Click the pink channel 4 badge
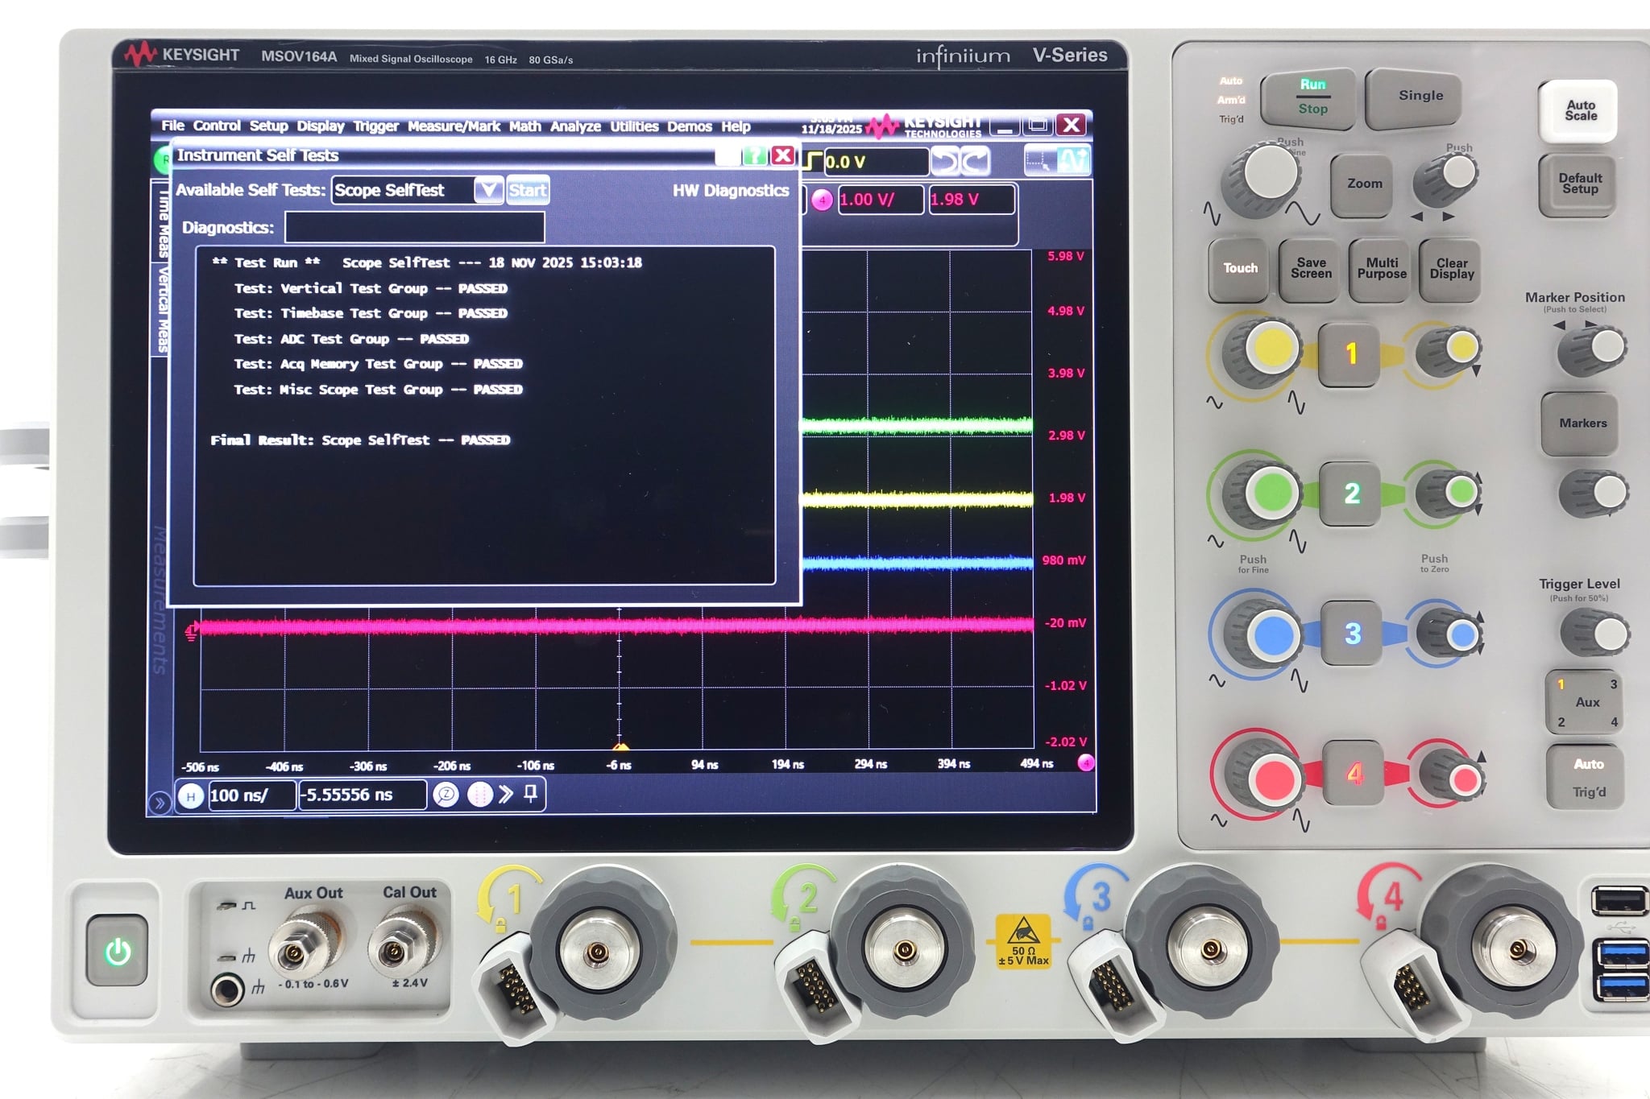 click(821, 200)
